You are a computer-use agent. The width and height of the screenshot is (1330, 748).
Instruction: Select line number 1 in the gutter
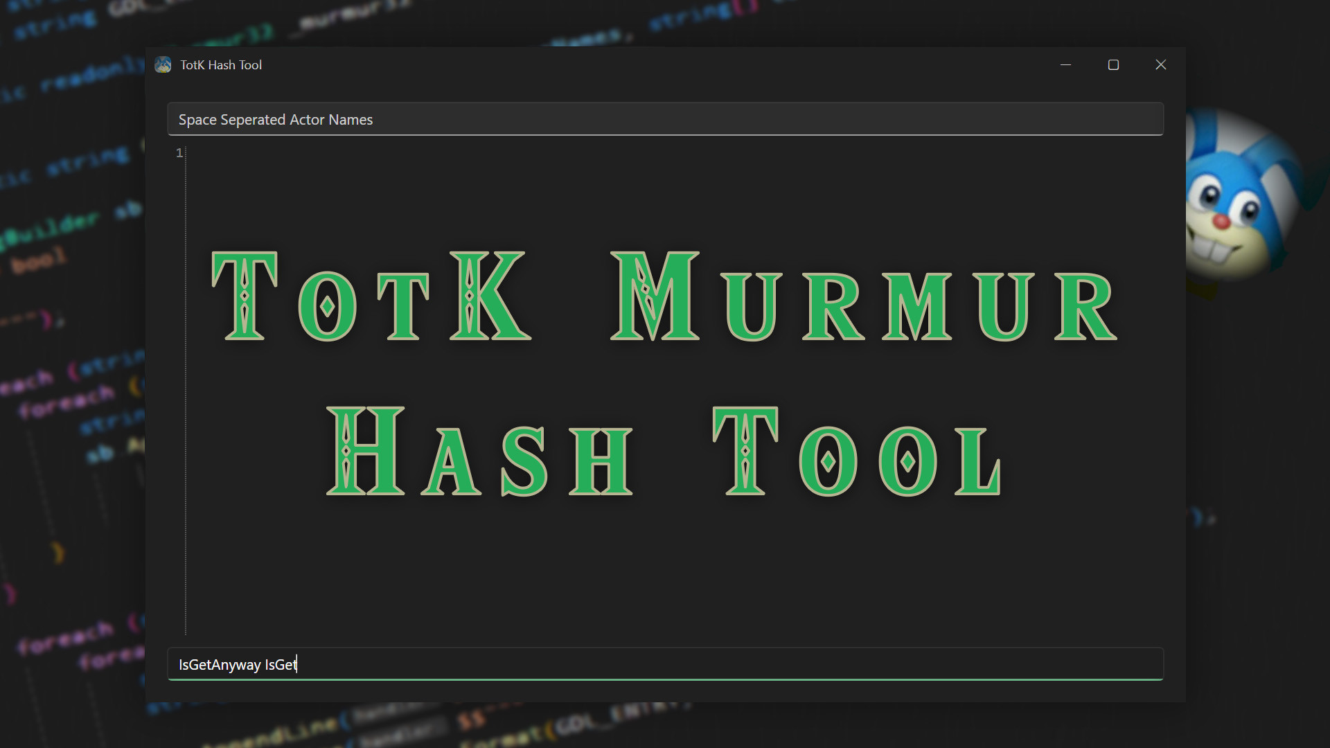[x=179, y=152]
